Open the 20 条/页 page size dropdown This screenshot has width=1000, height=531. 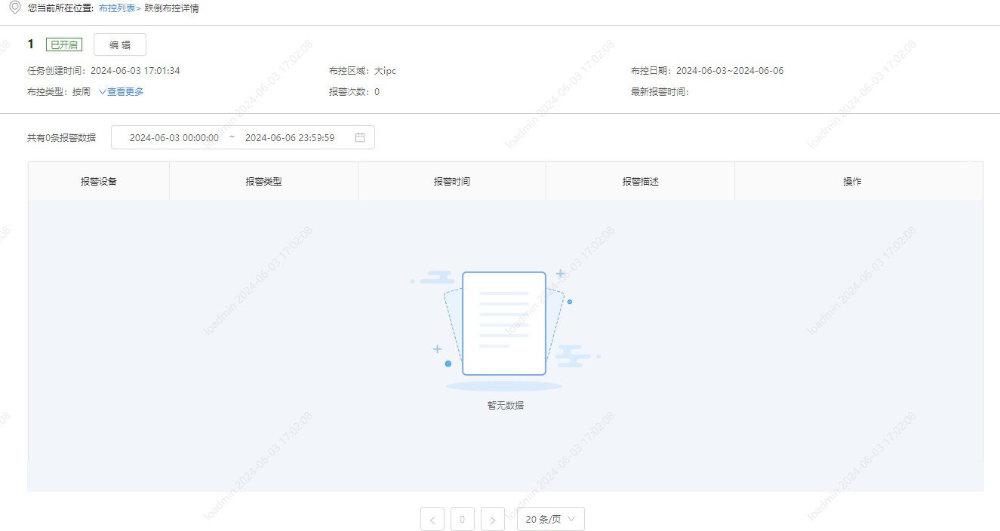[x=551, y=519]
